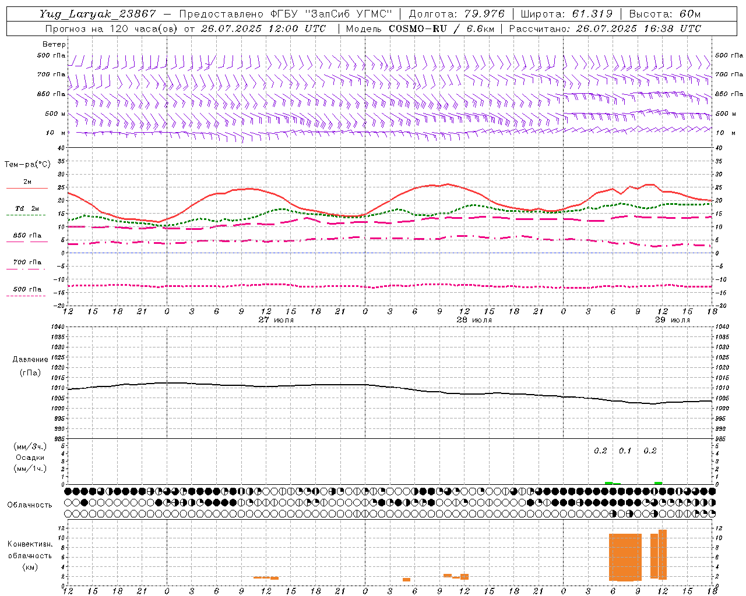Click the "0.1" precipitation amount value
The width and height of the screenshot is (746, 596).
click(x=625, y=451)
